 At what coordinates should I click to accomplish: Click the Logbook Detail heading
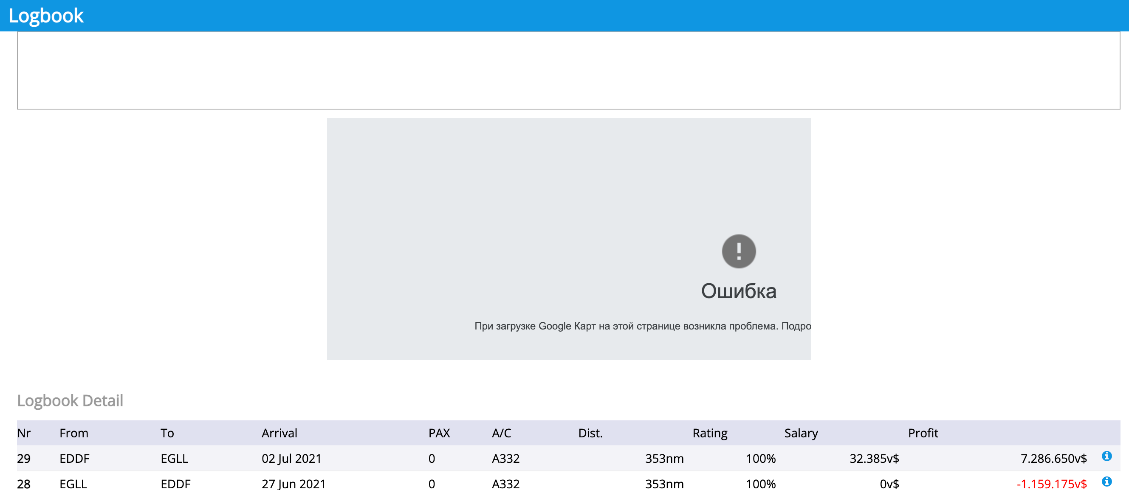point(70,400)
